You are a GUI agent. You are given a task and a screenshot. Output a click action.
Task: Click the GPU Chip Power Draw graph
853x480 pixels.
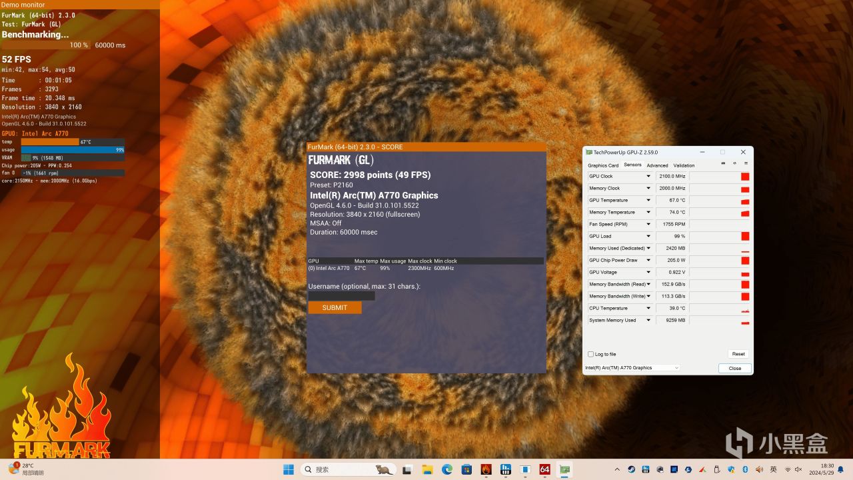(x=720, y=261)
